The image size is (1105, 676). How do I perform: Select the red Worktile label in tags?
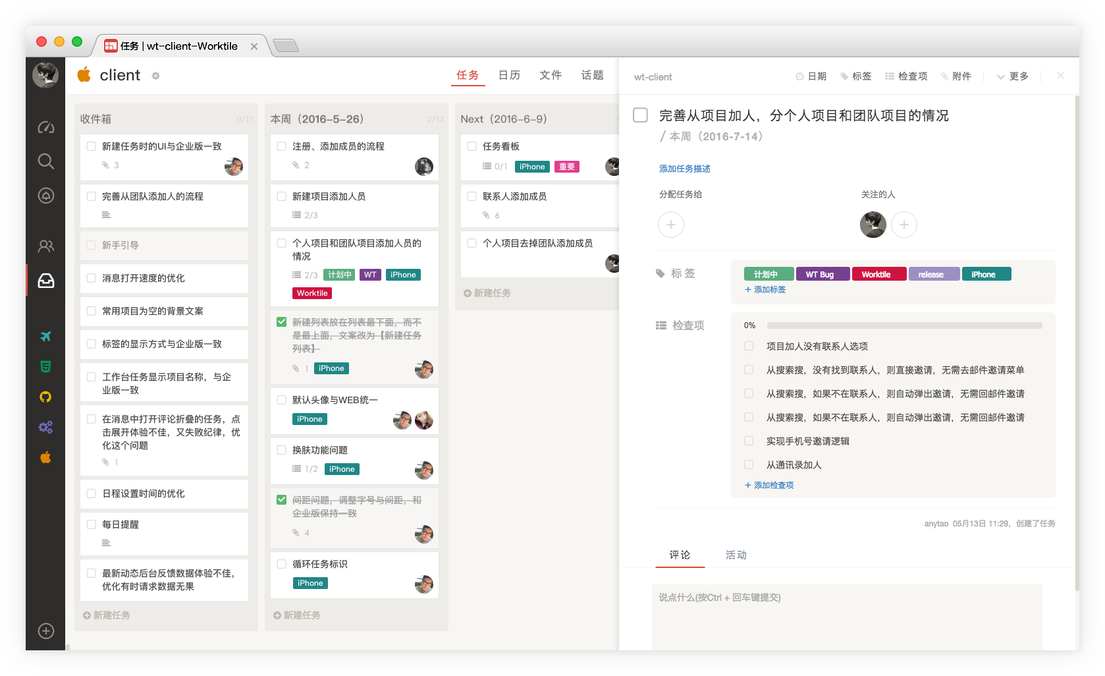coord(878,274)
